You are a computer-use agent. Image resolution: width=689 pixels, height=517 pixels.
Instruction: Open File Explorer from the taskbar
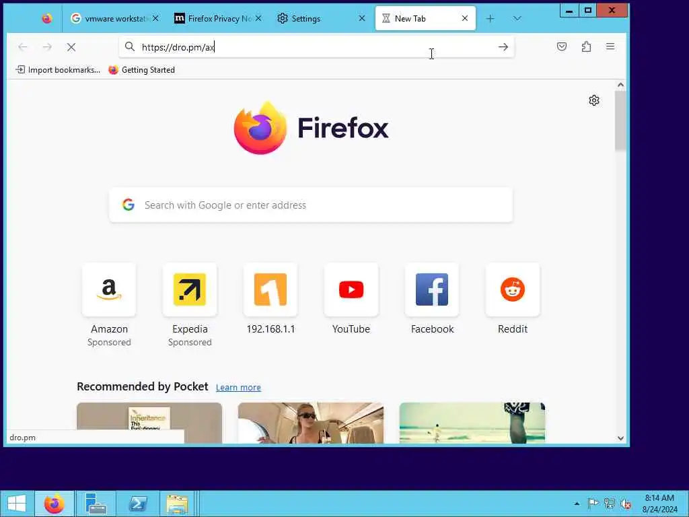[x=178, y=504]
